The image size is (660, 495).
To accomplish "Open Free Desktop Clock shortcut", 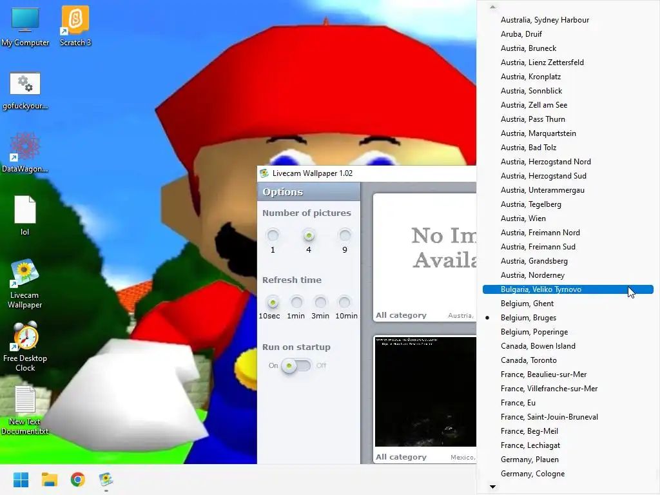I will (25, 346).
